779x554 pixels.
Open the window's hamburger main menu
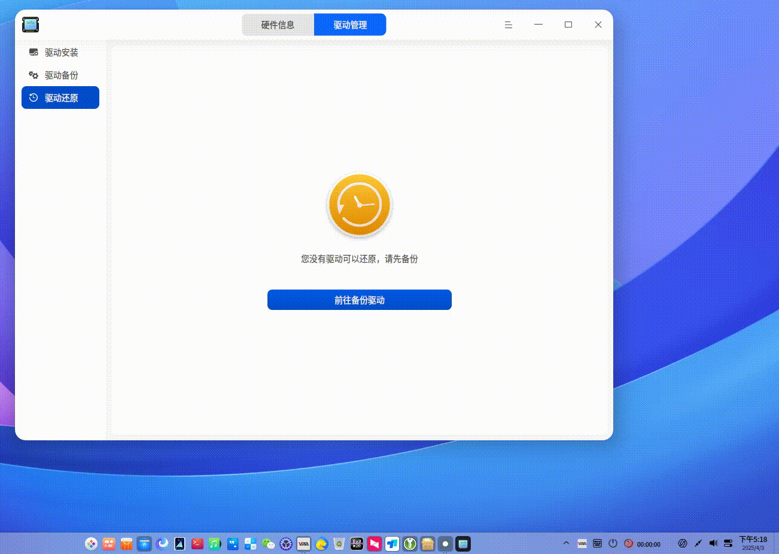point(509,25)
